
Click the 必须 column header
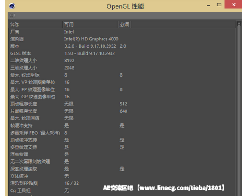pyautogui.click(x=124, y=24)
